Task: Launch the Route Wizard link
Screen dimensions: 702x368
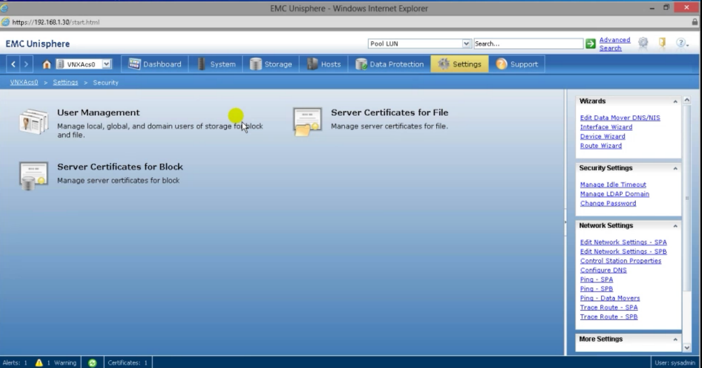Action: click(601, 146)
